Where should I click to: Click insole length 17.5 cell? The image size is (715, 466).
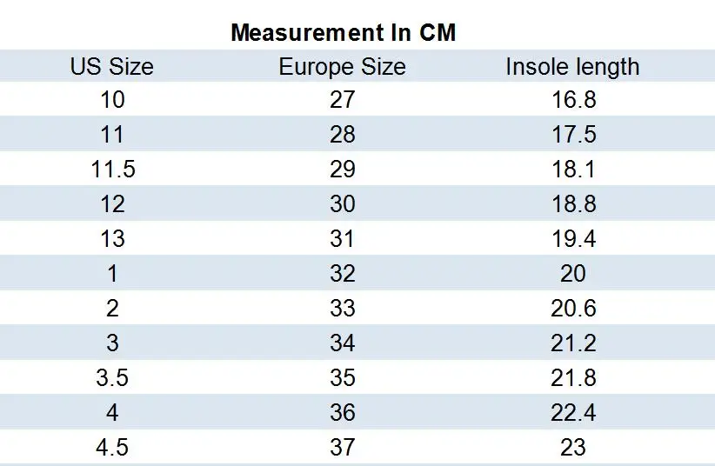(x=573, y=135)
